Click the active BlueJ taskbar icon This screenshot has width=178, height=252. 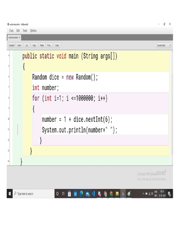(123, 194)
